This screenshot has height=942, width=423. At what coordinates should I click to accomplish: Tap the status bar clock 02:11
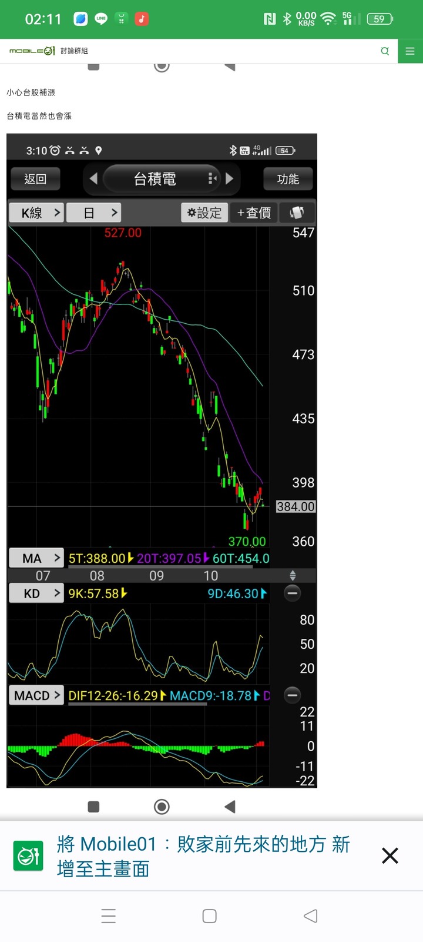(43, 19)
